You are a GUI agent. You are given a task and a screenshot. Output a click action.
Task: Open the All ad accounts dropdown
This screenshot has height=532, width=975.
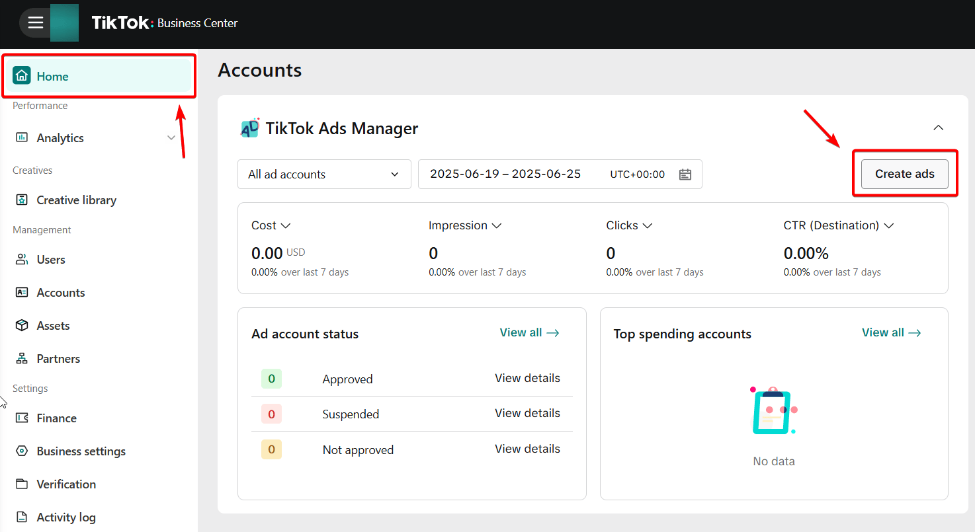[x=324, y=174]
